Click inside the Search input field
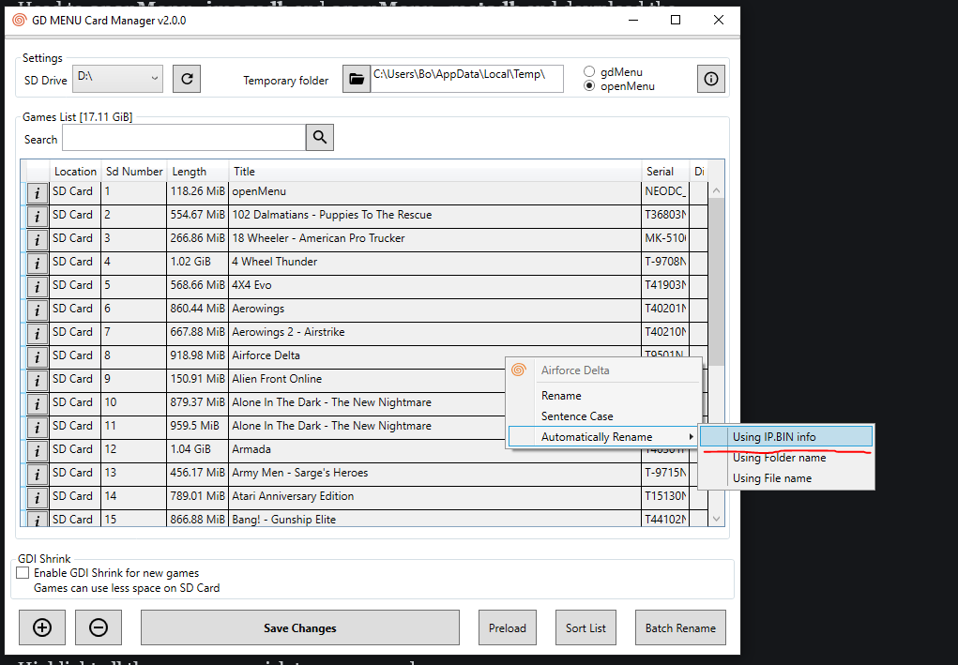The width and height of the screenshot is (958, 665). point(183,137)
